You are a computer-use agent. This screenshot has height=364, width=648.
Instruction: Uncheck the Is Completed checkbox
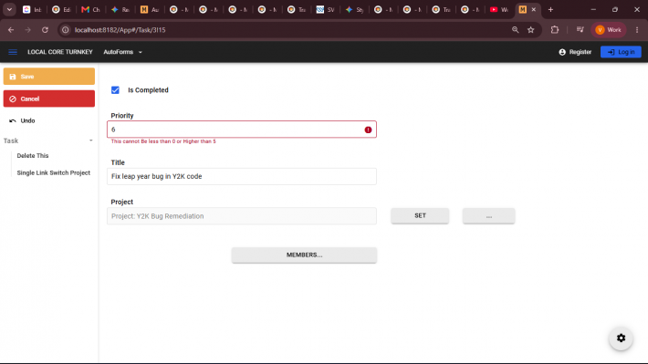[115, 90]
